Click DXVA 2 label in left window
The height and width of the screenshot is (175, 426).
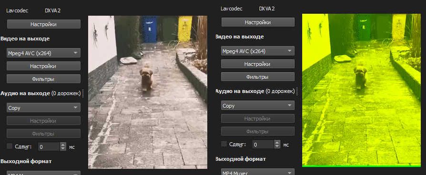coord(53,10)
